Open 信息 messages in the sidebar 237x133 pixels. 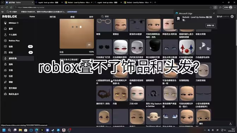(18, 46)
